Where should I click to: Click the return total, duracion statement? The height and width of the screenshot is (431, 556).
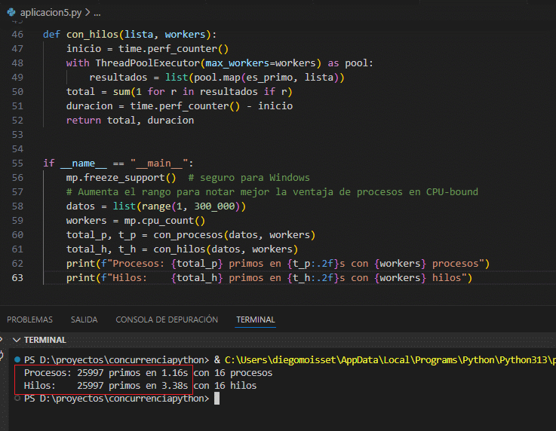click(x=130, y=121)
